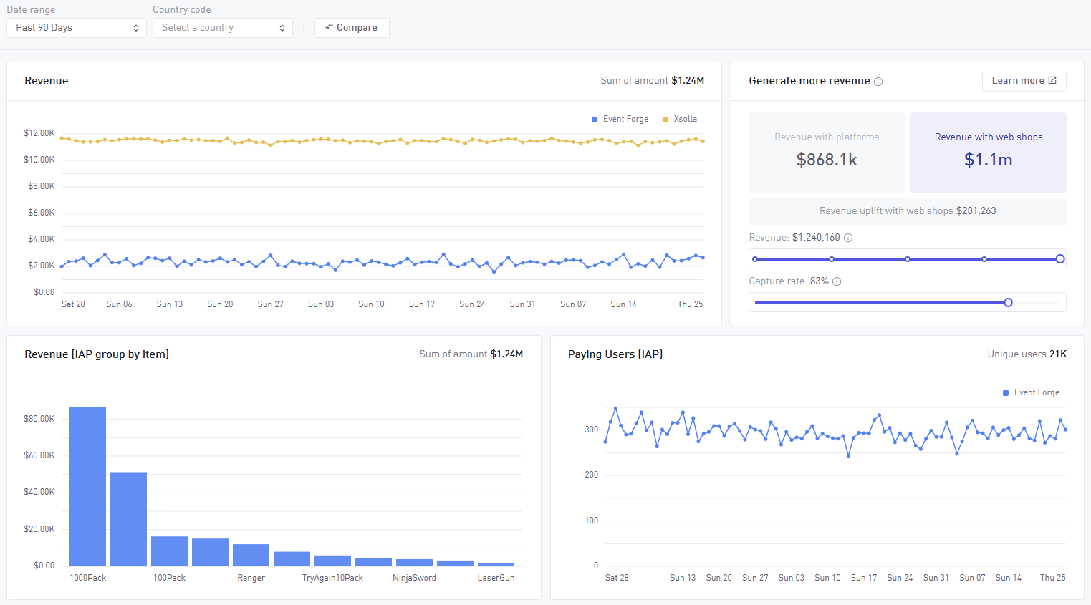Image resolution: width=1091 pixels, height=605 pixels.
Task: Click the Compare button
Action: coord(352,28)
